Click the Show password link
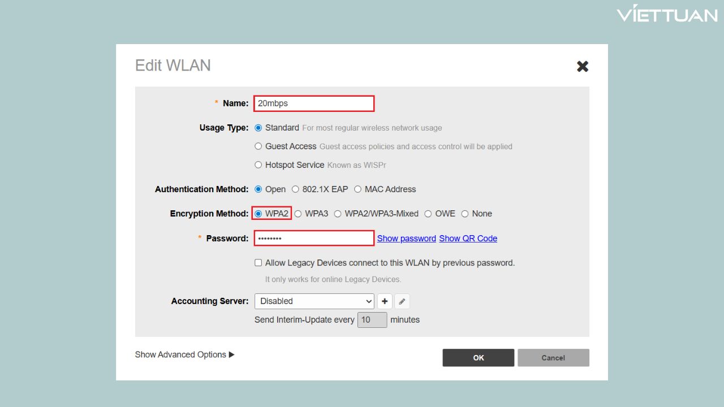 pos(406,239)
